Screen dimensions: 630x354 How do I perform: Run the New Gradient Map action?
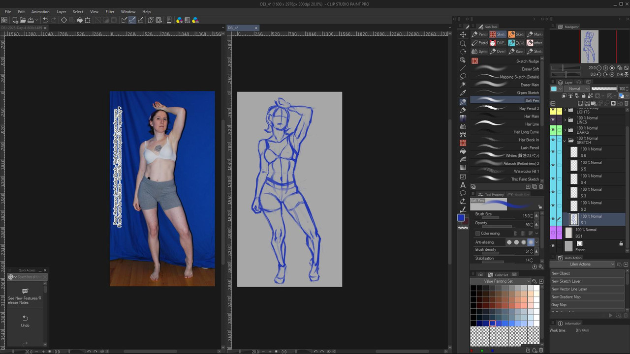click(x=587, y=297)
